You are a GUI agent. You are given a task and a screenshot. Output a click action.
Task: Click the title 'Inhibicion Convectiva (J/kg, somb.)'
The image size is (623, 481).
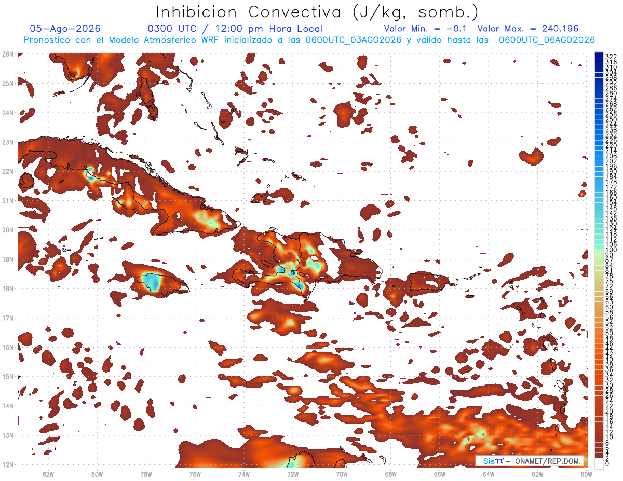tap(317, 12)
